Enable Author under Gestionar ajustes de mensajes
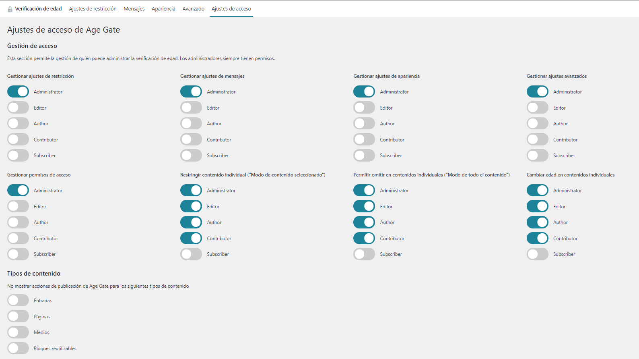Viewport: 639px width, 359px height. point(191,123)
